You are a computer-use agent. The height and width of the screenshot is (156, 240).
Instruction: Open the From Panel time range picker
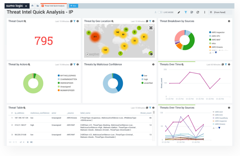click(220, 12)
